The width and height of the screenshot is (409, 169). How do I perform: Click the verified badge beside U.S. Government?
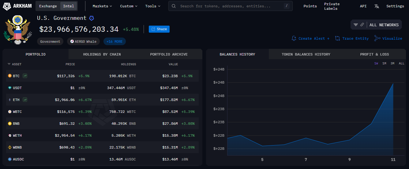pyautogui.click(x=92, y=18)
